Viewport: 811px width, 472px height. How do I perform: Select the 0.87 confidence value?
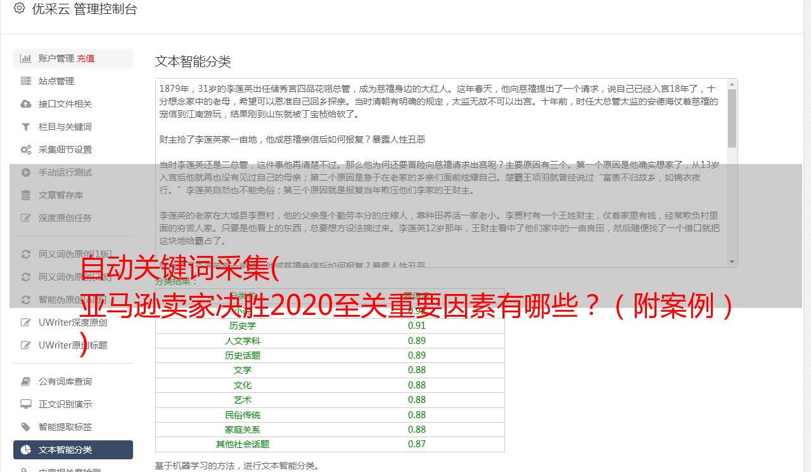(417, 444)
